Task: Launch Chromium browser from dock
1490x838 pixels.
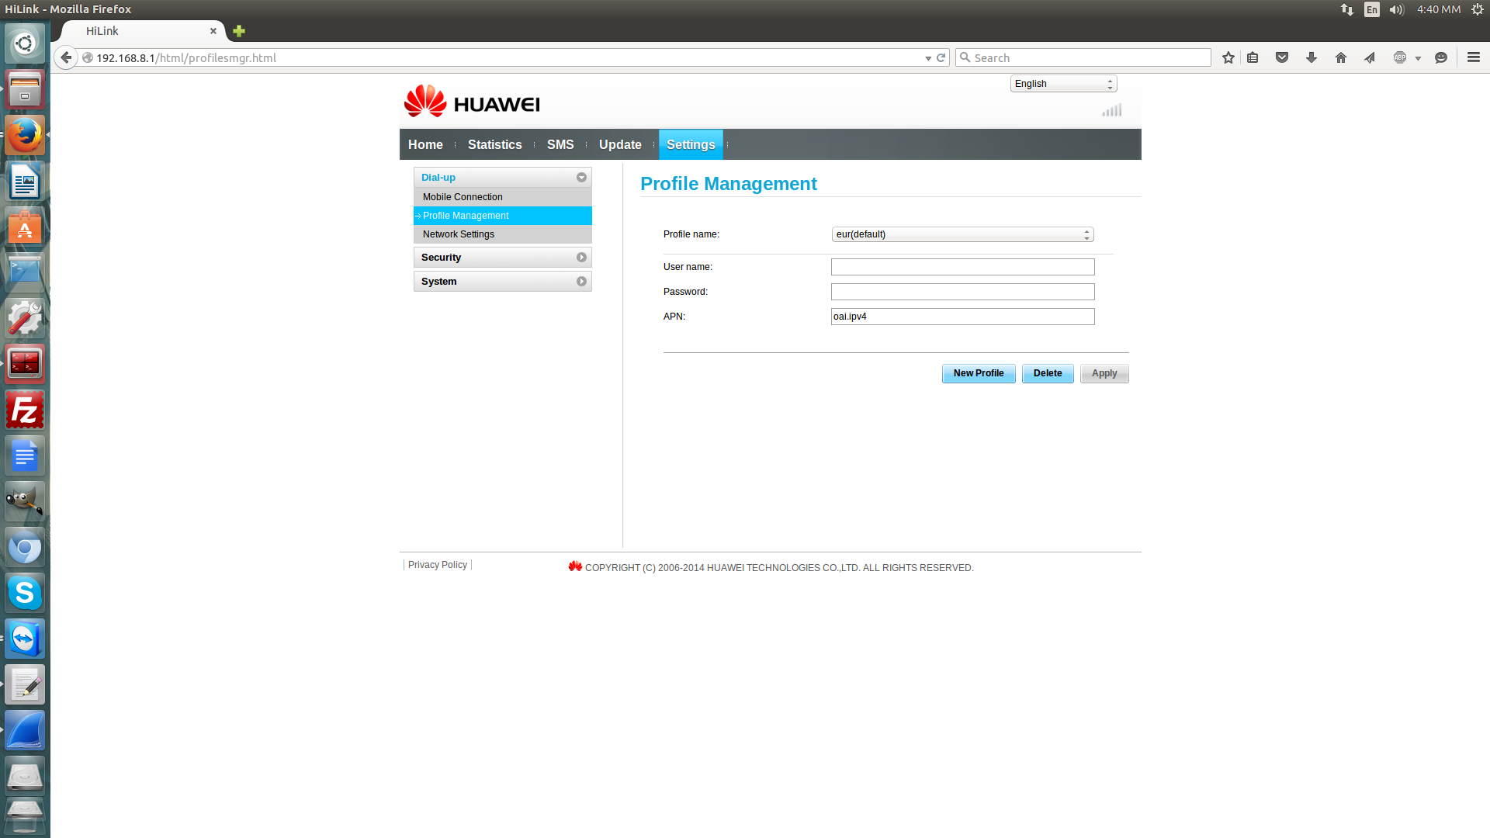Action: (x=25, y=548)
